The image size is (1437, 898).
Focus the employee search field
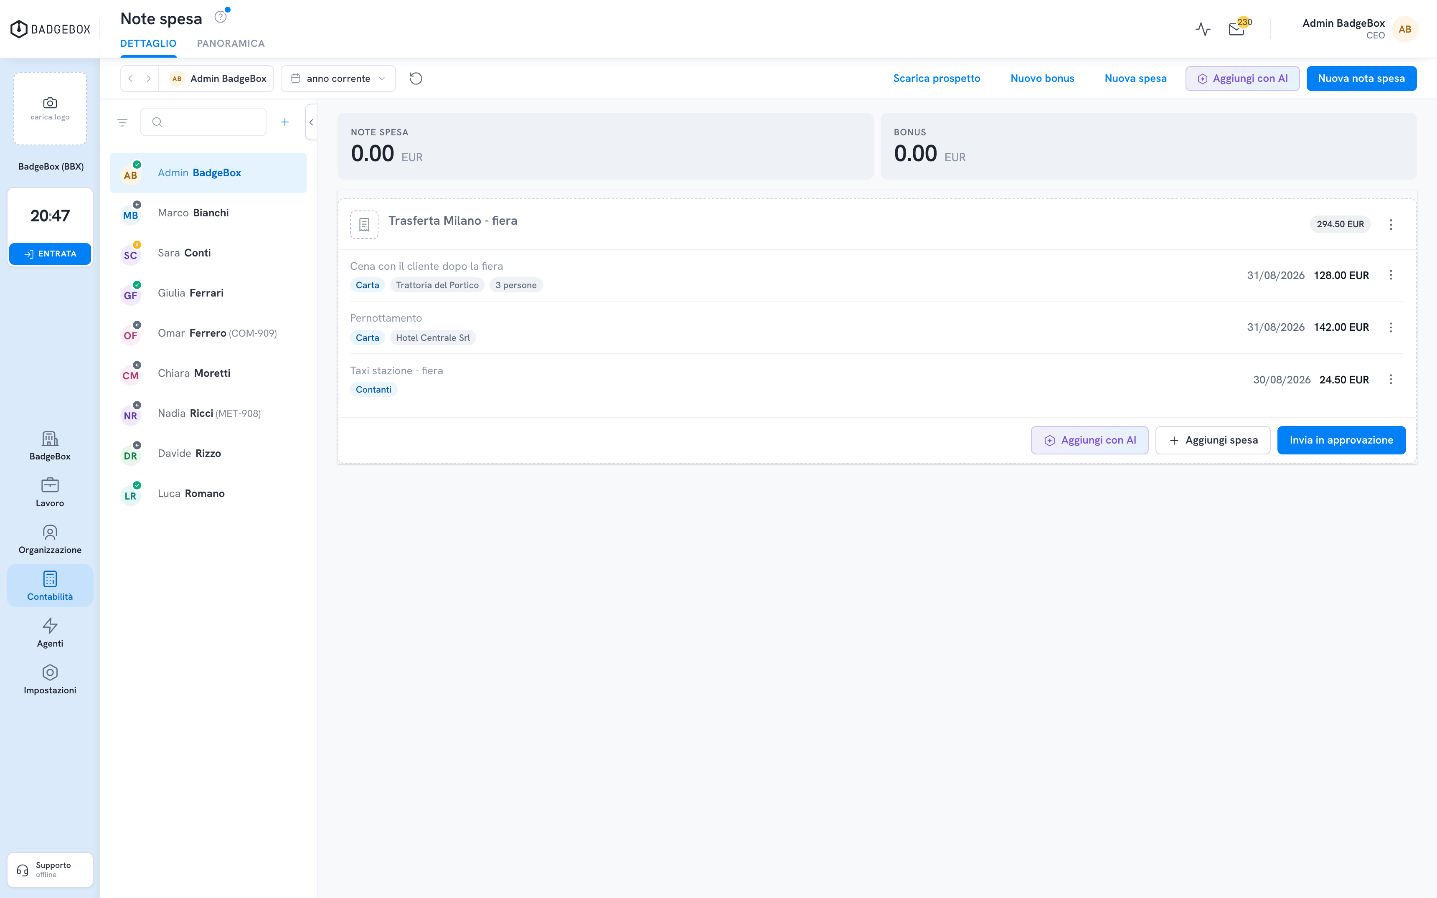(203, 122)
